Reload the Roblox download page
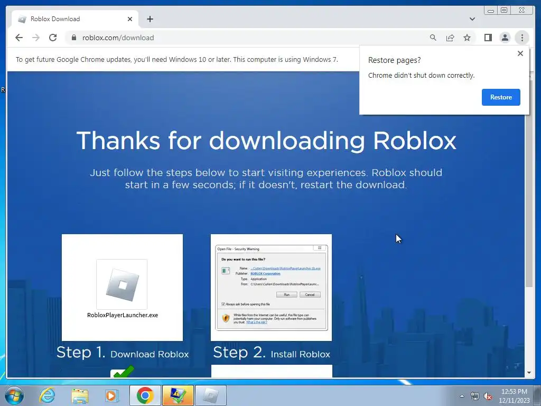Image resolution: width=541 pixels, height=406 pixels. click(53, 38)
